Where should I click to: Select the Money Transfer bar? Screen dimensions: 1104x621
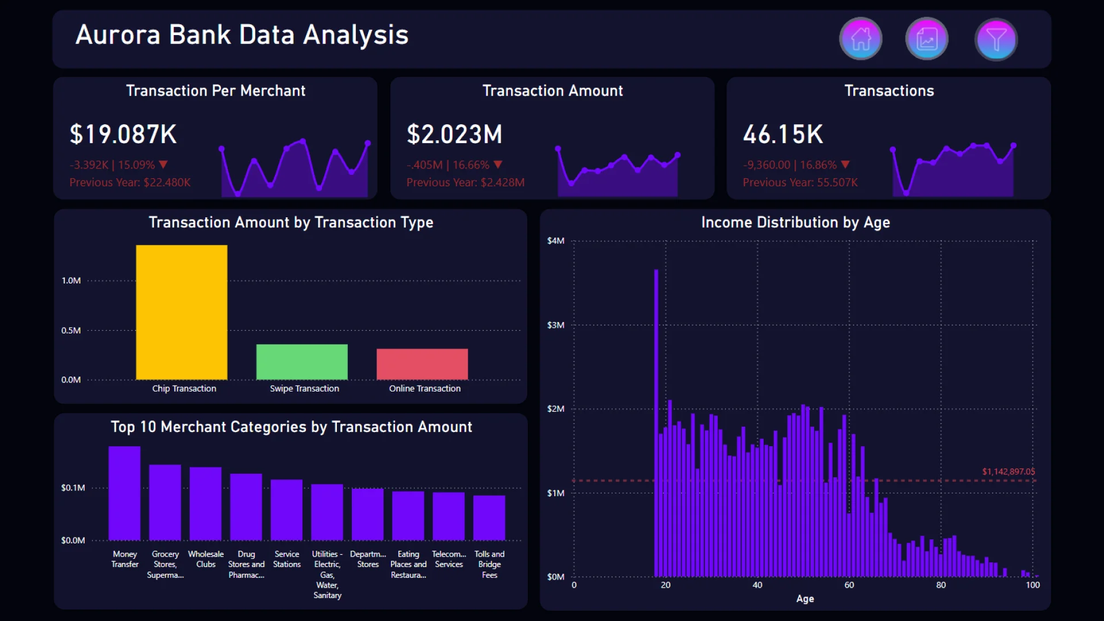click(125, 493)
